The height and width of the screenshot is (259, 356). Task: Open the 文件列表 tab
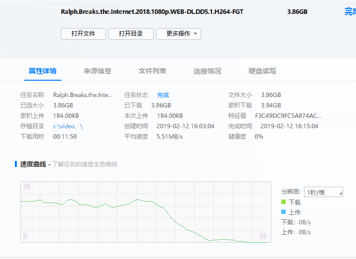click(x=153, y=71)
